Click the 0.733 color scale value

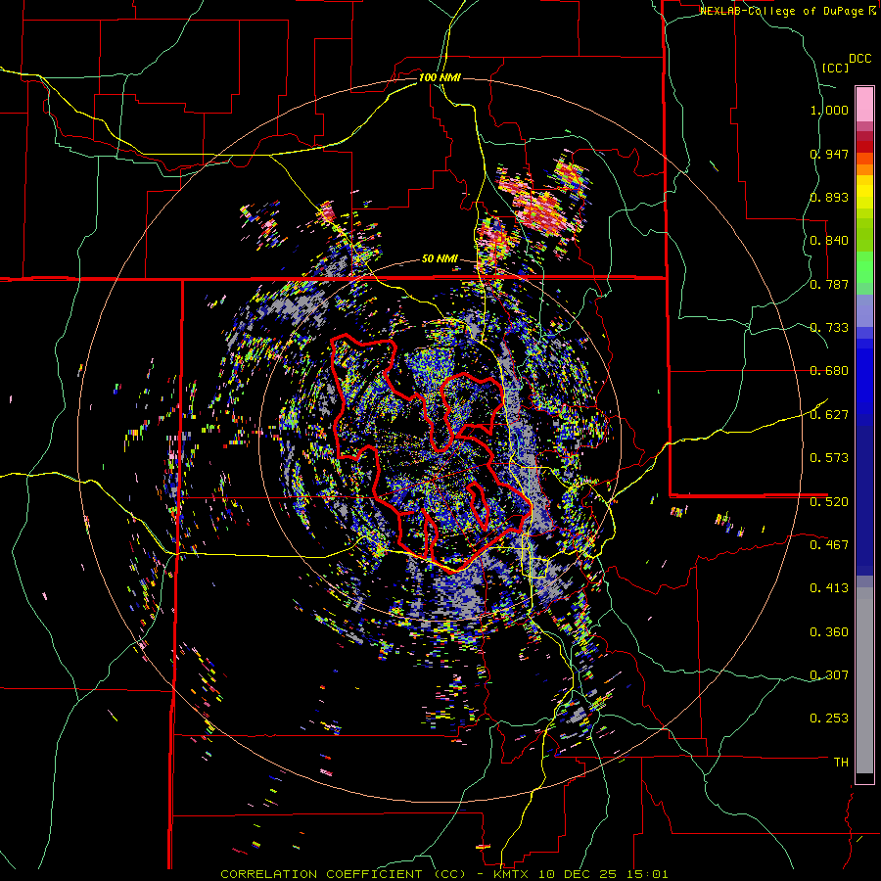click(x=829, y=328)
